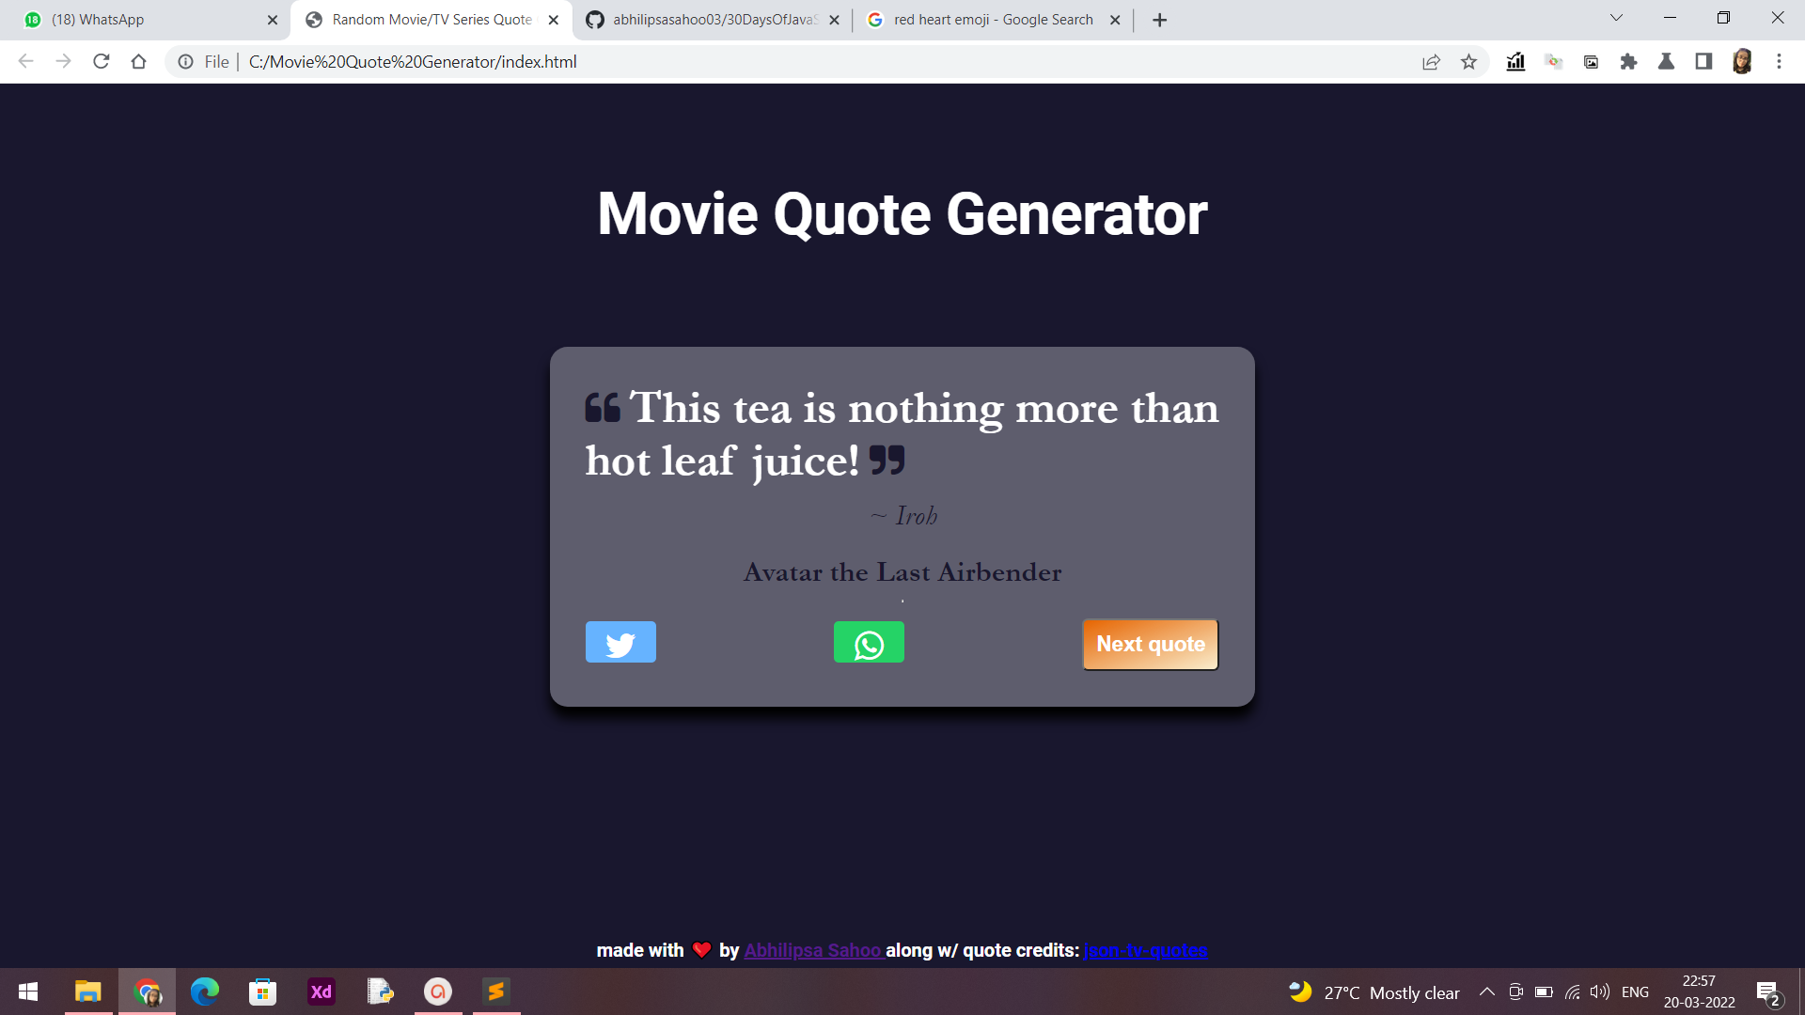The image size is (1805, 1015).
Task: Open the page info icon near the URL
Action: coord(184,62)
